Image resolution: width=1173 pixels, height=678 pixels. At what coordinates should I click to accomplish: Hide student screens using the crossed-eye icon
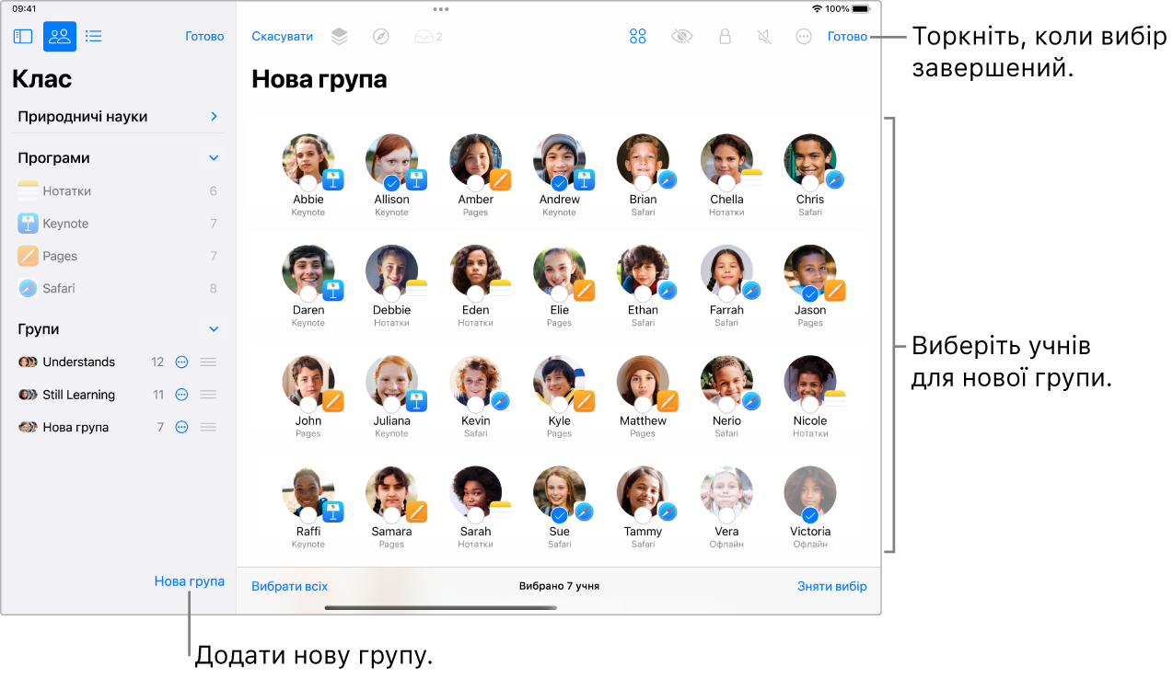click(681, 36)
